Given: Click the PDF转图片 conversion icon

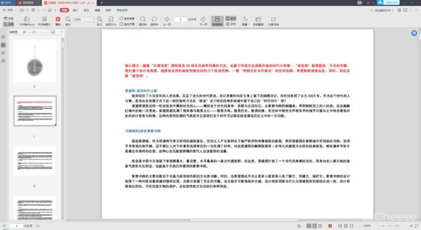Looking at the screenshot, I should click(x=44, y=20).
